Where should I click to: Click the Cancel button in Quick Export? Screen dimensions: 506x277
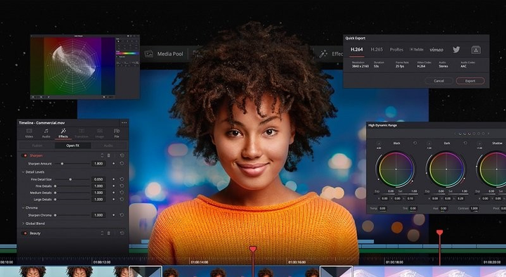pyautogui.click(x=439, y=81)
